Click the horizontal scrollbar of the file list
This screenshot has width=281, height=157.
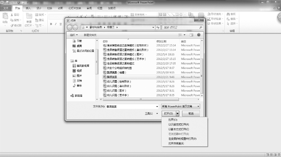pos(141,99)
